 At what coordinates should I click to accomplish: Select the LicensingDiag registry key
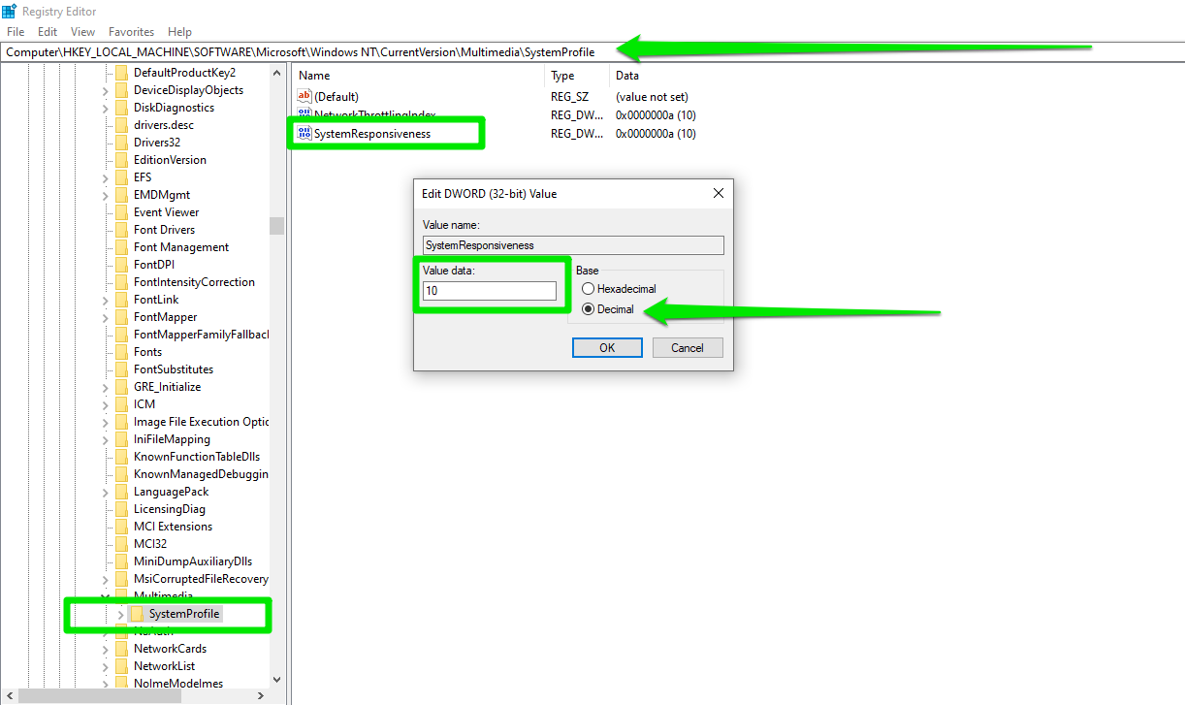170,509
